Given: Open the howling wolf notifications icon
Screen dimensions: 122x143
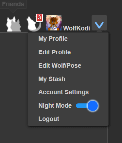Looking at the screenshot, I should (x=34, y=24).
